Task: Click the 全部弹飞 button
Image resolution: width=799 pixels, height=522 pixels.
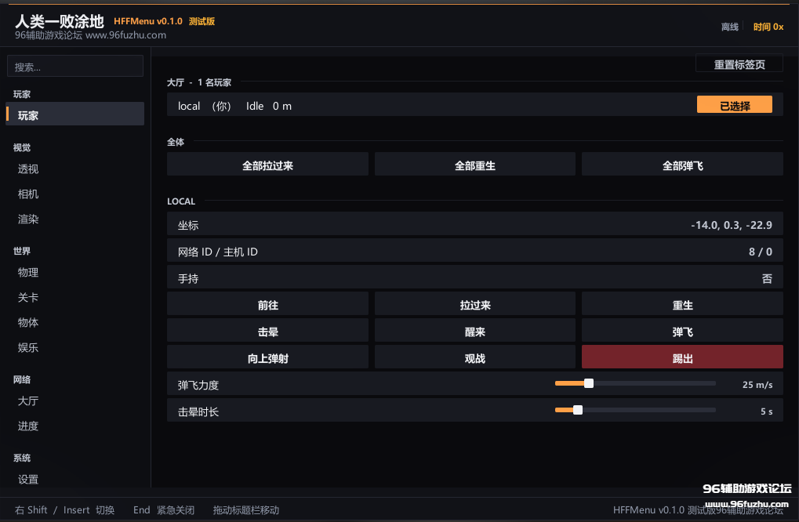Action: tap(682, 165)
